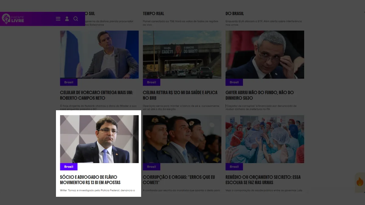Open the hamburger menu icon

[x=58, y=19]
